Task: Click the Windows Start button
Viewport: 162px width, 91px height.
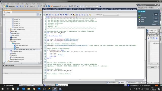Action: (2, 89)
